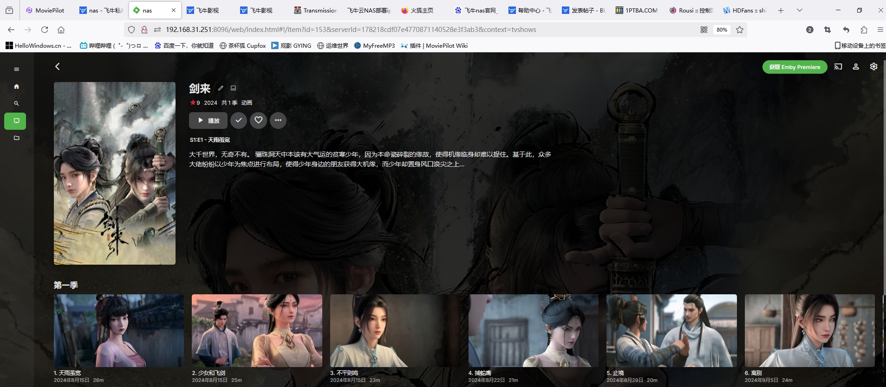
Task: Bookmark this page with star icon
Action: point(740,30)
